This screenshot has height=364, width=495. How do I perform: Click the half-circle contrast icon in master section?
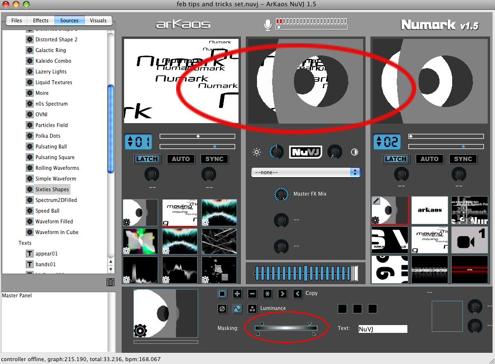354,152
